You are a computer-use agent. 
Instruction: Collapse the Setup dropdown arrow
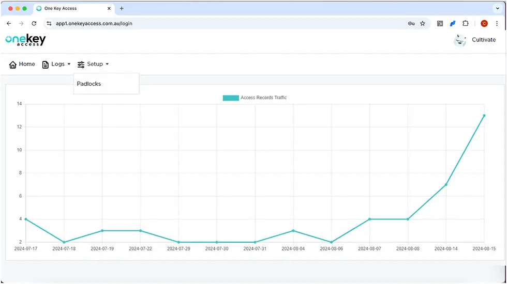tap(107, 64)
